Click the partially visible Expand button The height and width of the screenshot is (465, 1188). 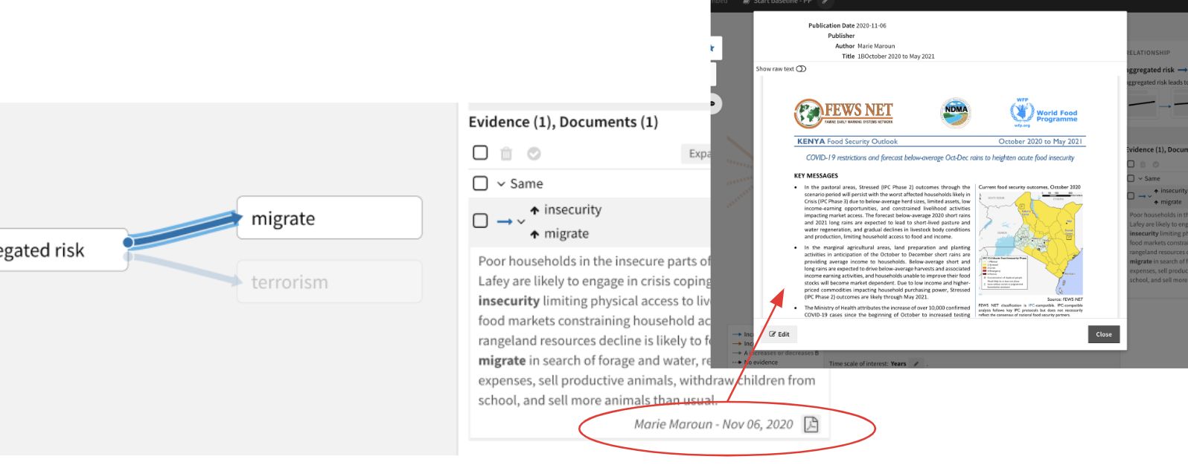pos(695,154)
